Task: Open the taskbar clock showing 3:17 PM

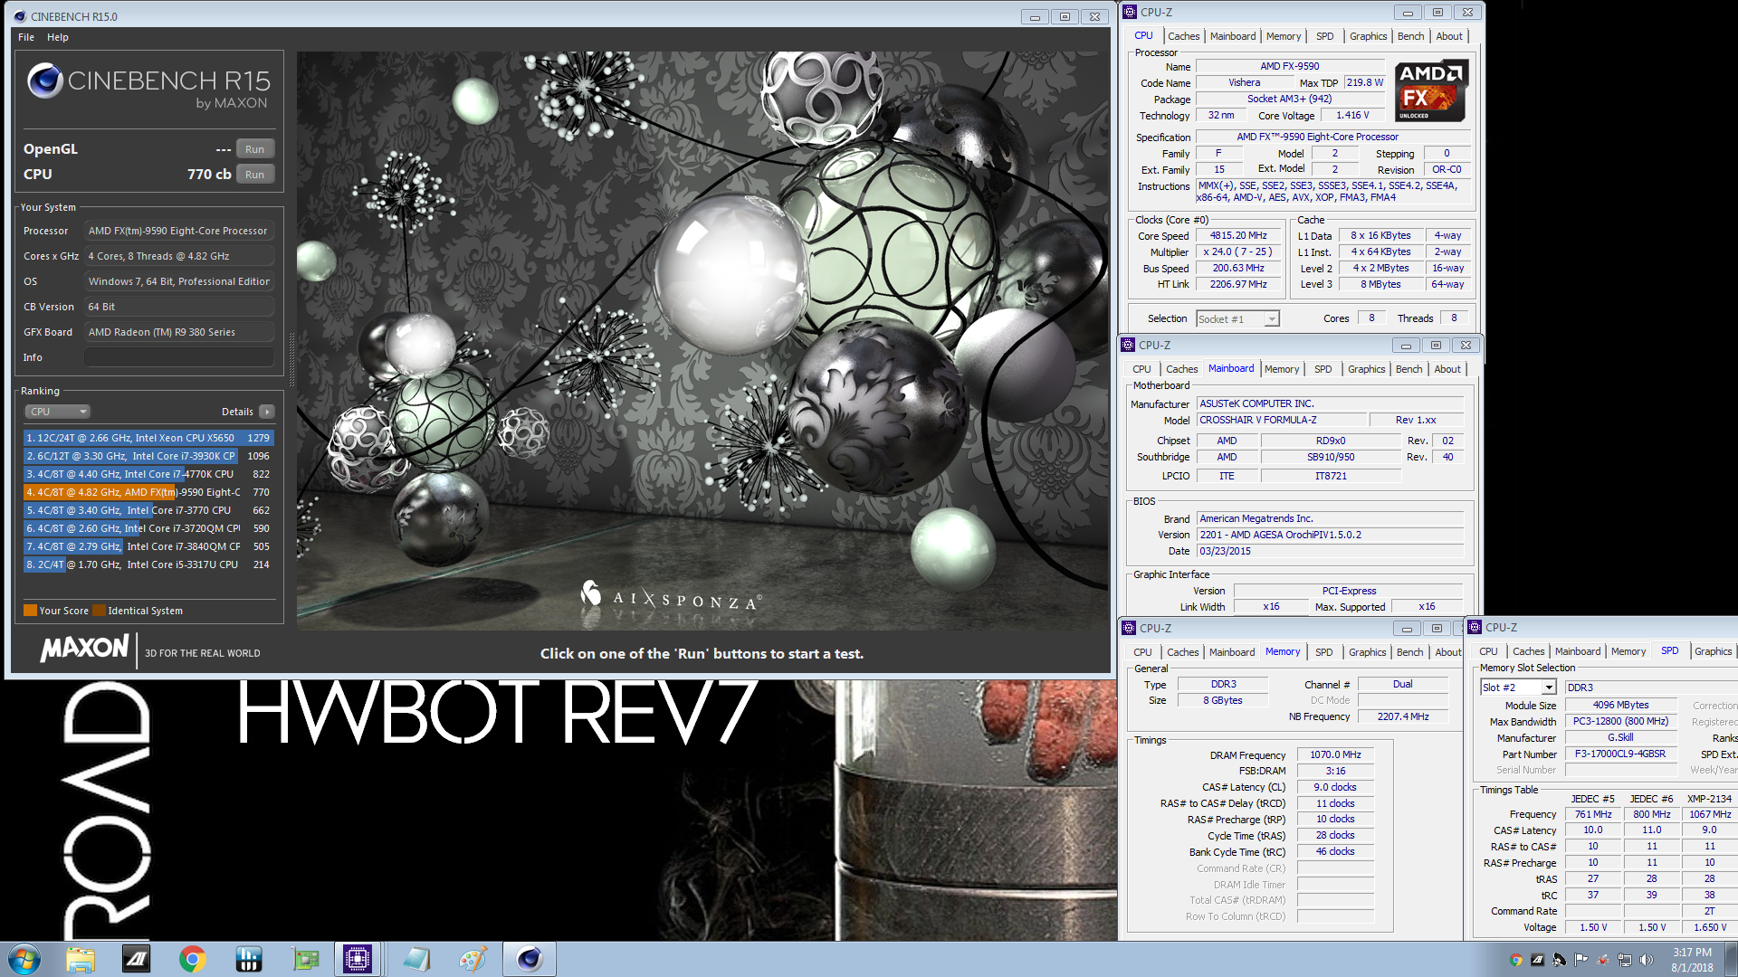Action: click(1692, 960)
